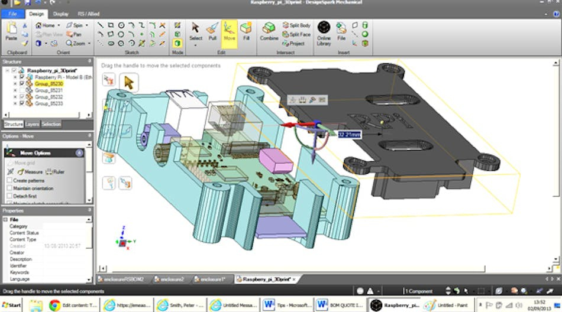Image resolution: width=562 pixels, height=312 pixels.
Task: Toggle visibility checkbox of Group_85232
Action: point(22,97)
